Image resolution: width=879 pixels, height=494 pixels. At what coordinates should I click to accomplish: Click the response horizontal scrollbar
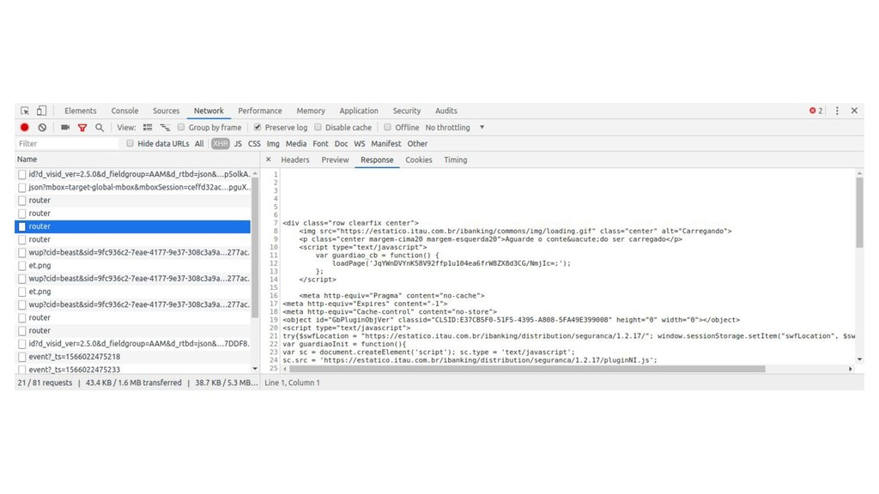527,369
